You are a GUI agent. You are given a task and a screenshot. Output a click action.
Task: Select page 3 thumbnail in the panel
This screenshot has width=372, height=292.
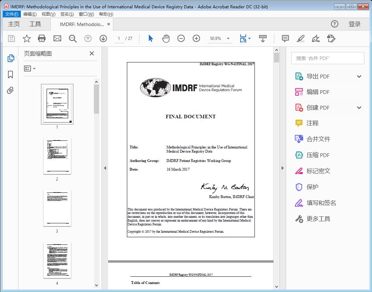coord(57,208)
